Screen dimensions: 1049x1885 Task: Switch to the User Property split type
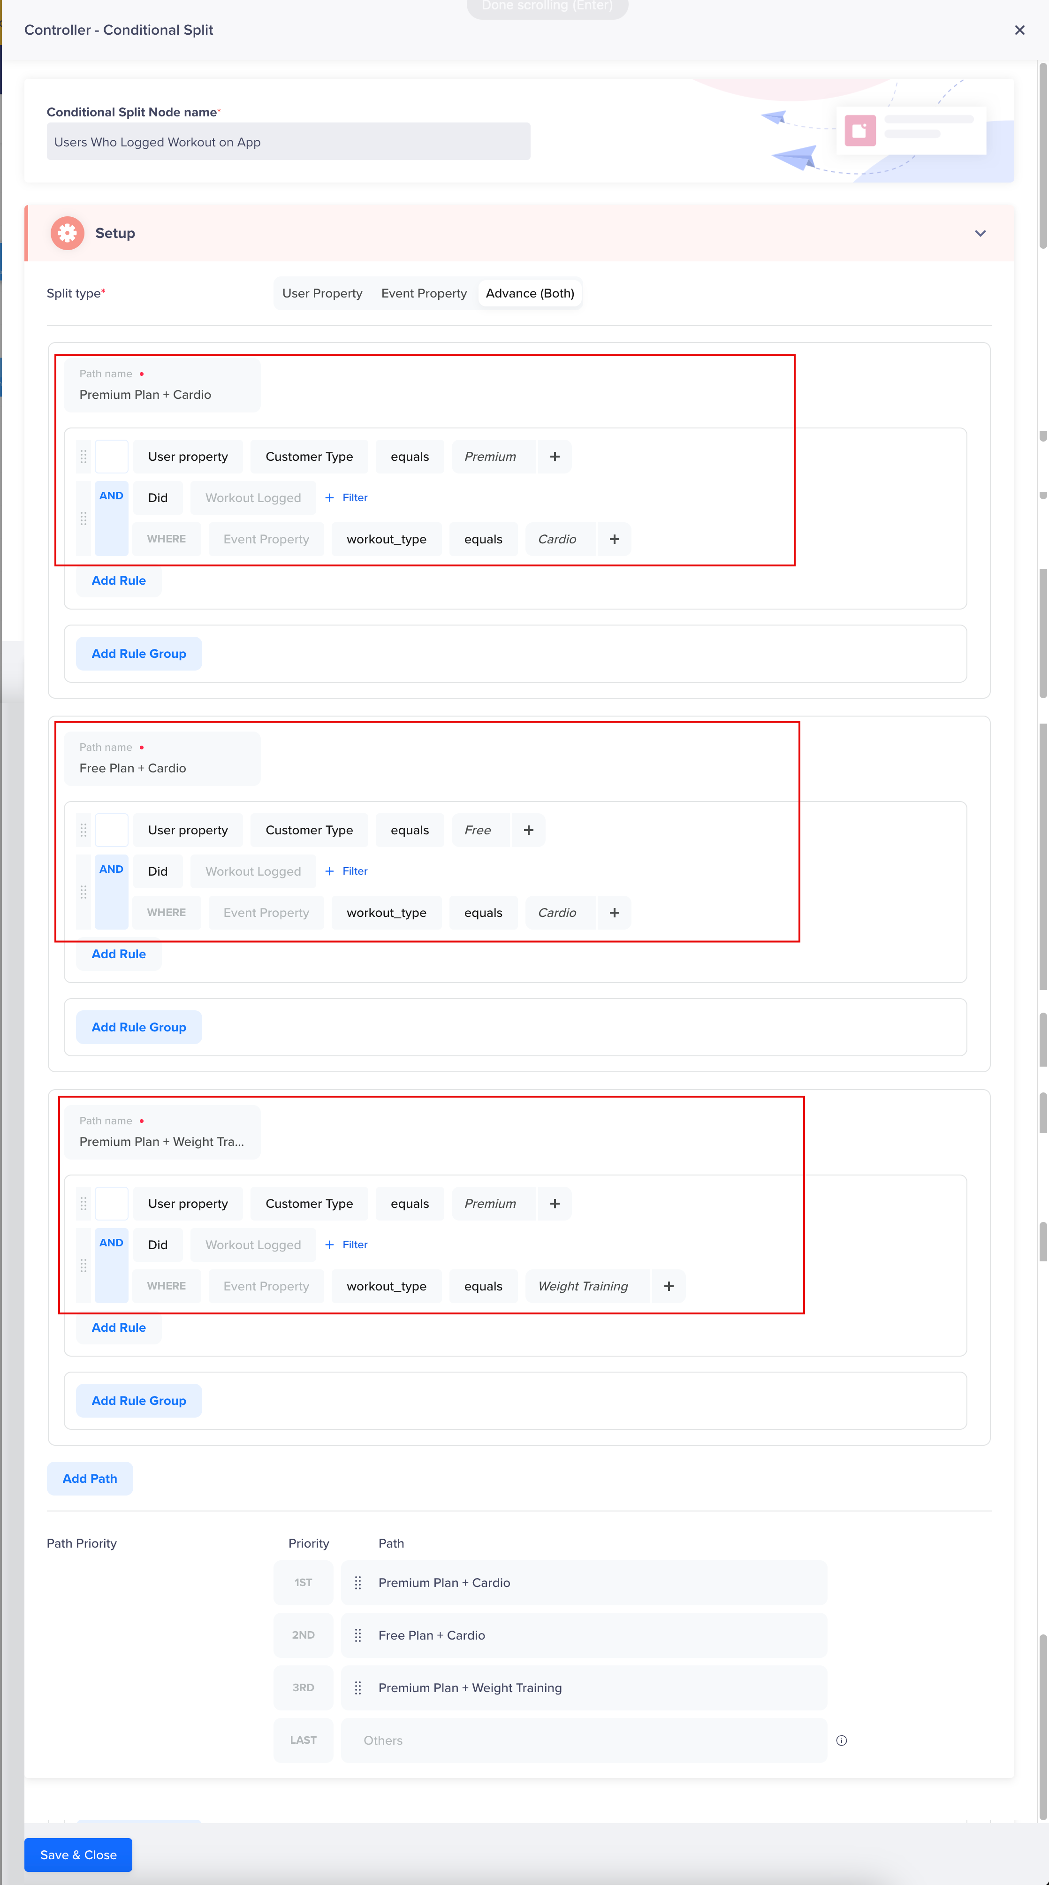pyautogui.click(x=322, y=293)
